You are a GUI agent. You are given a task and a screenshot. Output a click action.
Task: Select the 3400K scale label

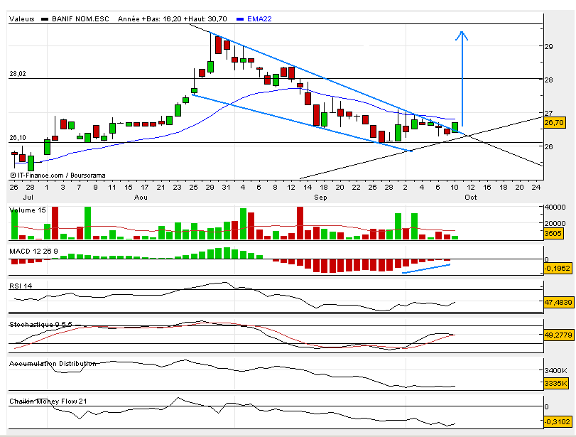pyautogui.click(x=556, y=370)
